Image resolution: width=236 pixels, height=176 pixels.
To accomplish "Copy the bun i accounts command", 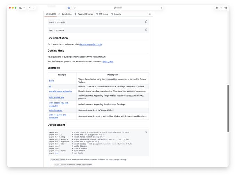I will coord(146,30).
